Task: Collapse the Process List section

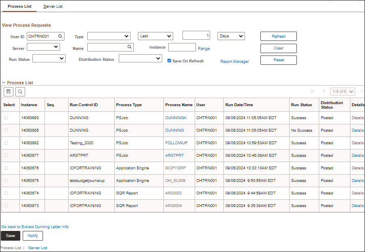Action: pos(4,83)
